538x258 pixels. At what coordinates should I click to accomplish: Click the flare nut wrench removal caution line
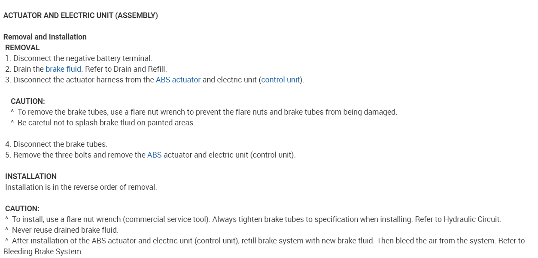207,112
